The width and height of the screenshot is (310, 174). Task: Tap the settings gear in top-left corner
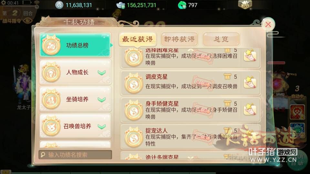click(x=3, y=3)
